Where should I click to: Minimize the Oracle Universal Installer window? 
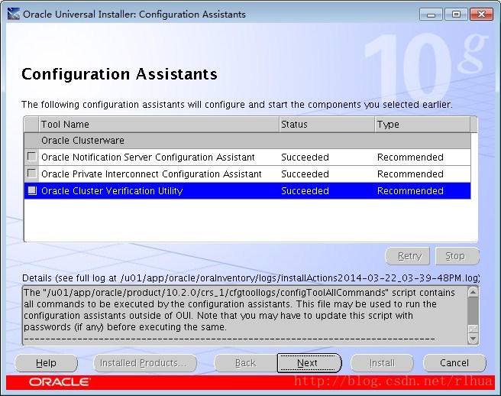[x=431, y=15]
